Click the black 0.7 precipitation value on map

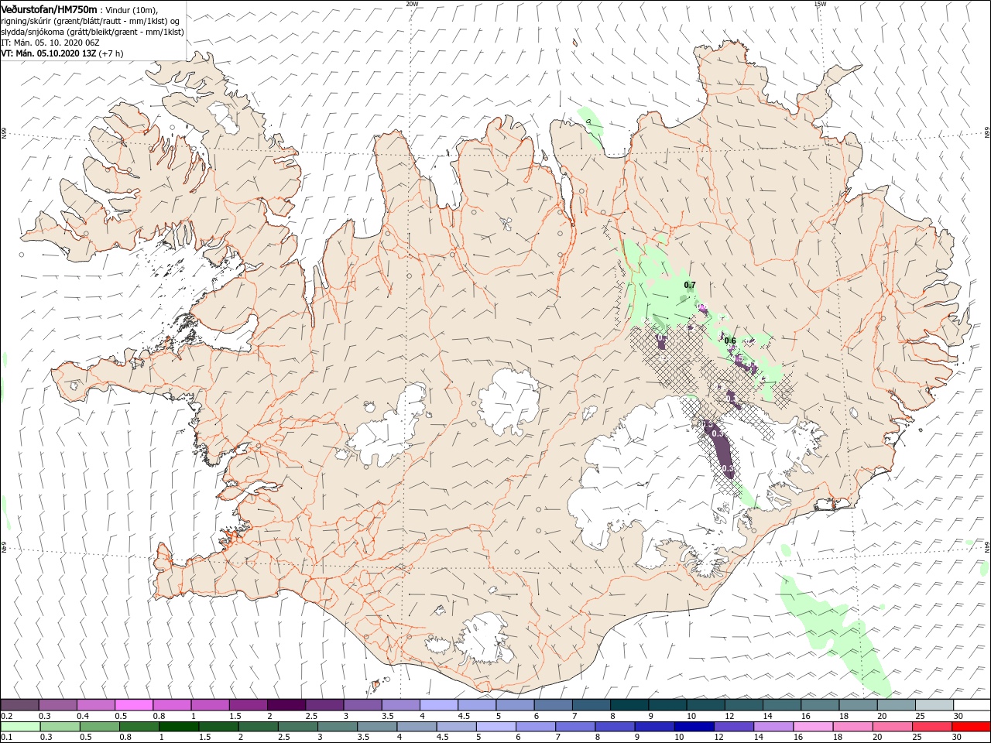pyautogui.click(x=690, y=285)
